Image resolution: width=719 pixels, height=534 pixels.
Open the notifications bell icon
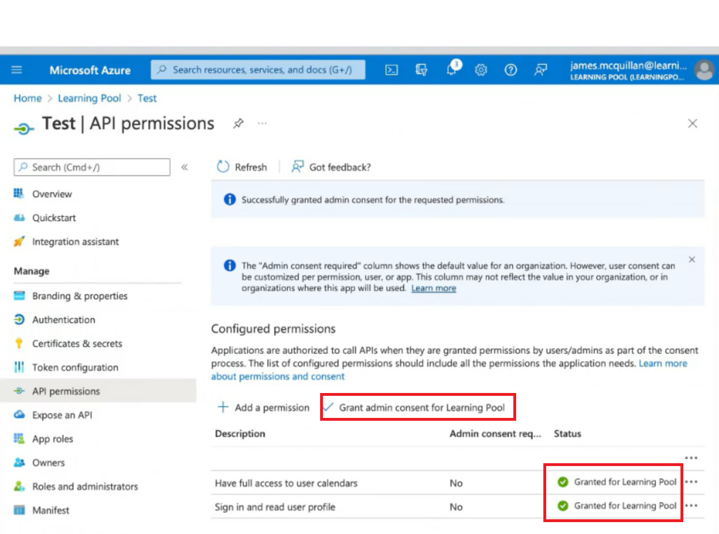point(452,69)
